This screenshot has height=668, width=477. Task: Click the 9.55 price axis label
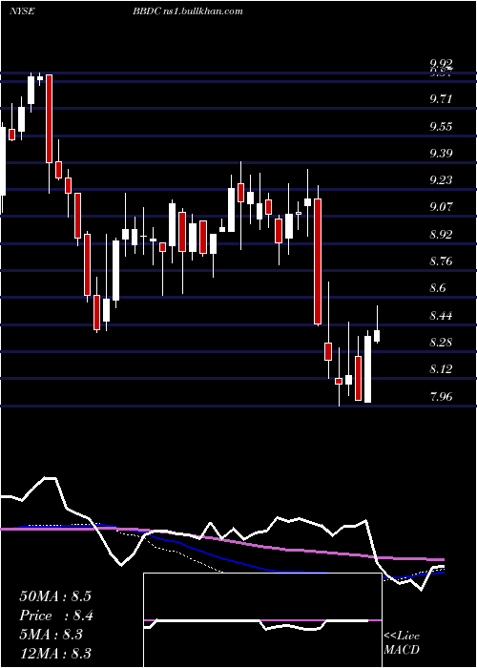(441, 127)
